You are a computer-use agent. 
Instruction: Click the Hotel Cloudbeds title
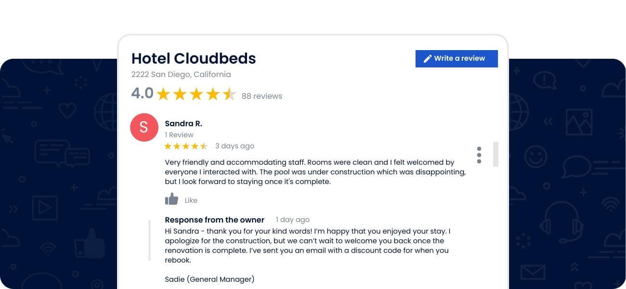click(194, 58)
